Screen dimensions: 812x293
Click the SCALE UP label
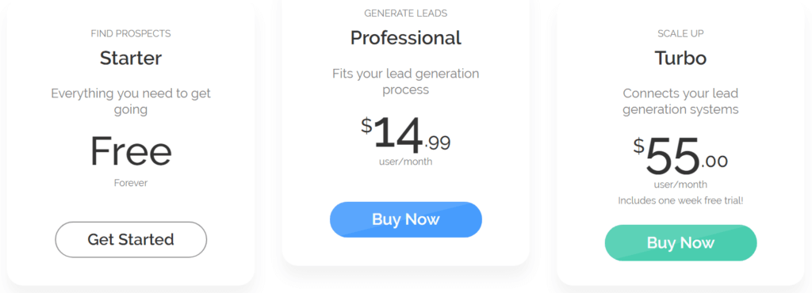680,33
